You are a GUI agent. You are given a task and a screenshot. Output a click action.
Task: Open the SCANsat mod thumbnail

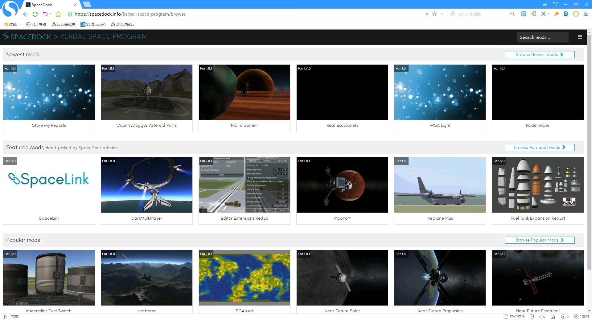245,278
